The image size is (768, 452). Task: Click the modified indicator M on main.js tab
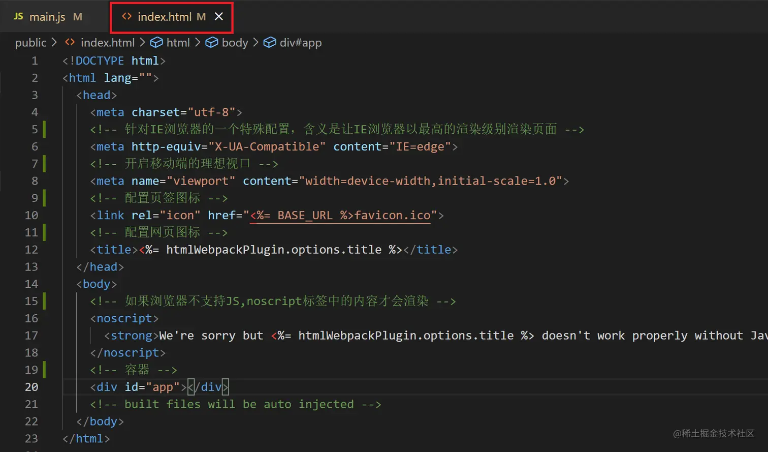click(78, 16)
